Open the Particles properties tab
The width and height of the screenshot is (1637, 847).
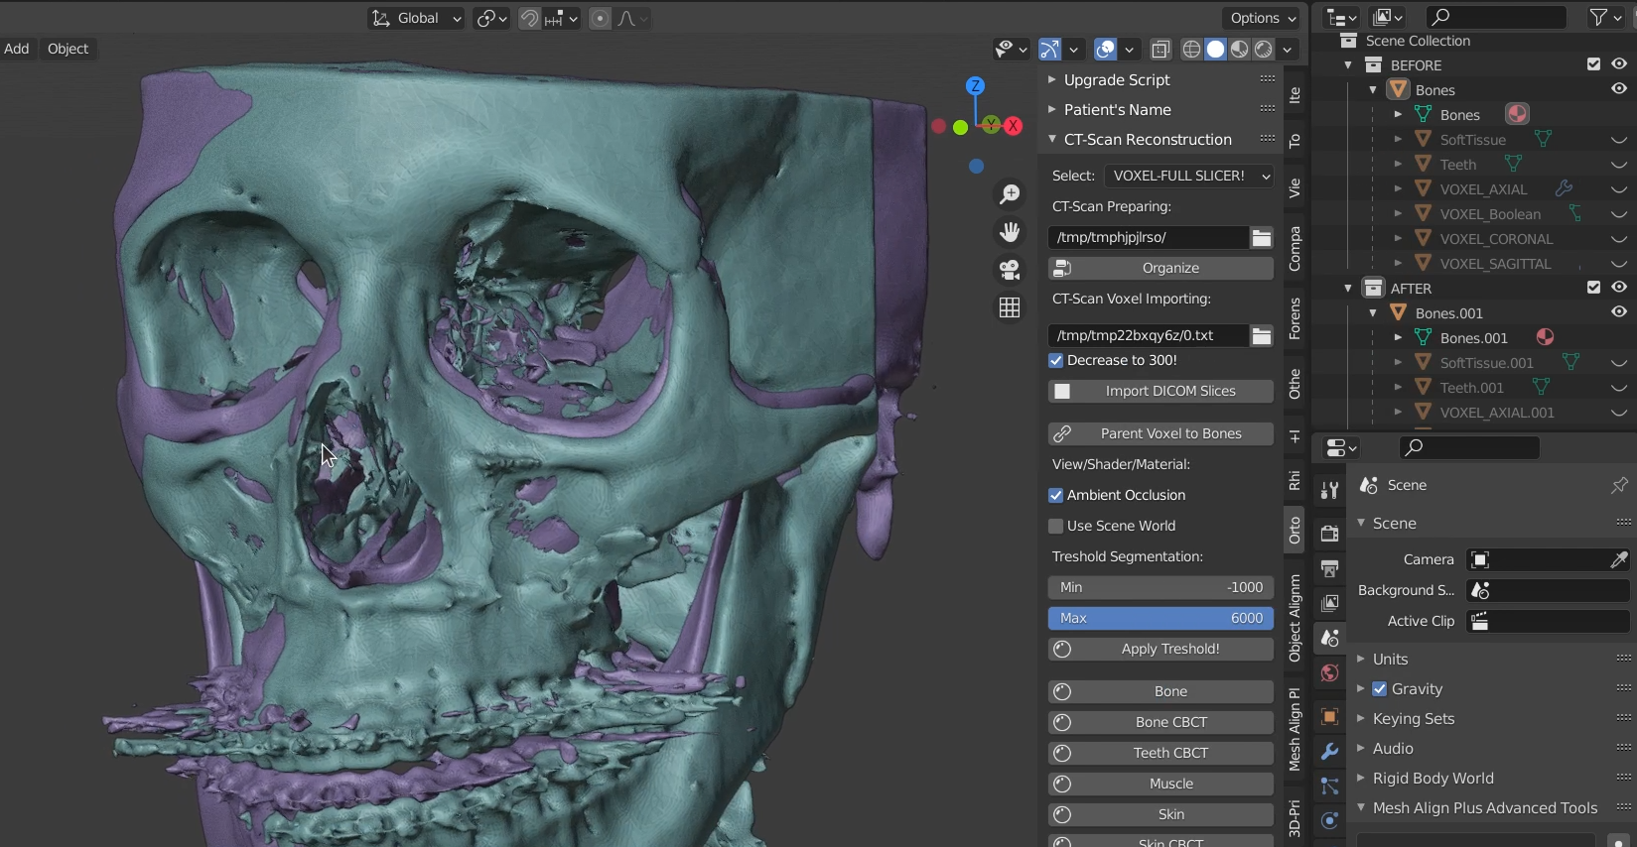pyautogui.click(x=1329, y=786)
